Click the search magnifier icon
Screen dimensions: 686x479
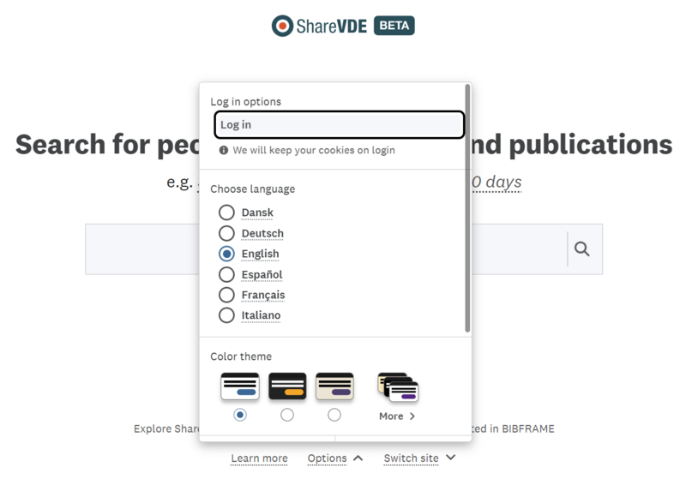(582, 249)
